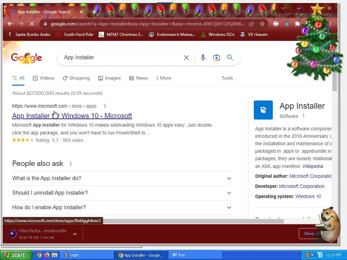Screen dimensions: 347x260
Task: Open the Windows Start menu
Action: (16, 255)
